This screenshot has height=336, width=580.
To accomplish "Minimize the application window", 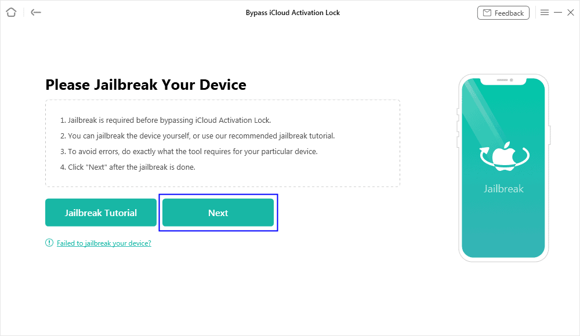I will [558, 13].
